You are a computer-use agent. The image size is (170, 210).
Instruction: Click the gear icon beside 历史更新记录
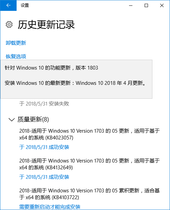point(9,24)
